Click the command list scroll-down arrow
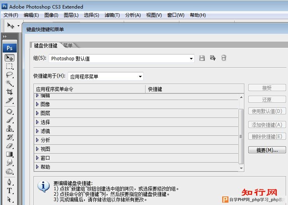The image size is (288, 205). [241, 168]
